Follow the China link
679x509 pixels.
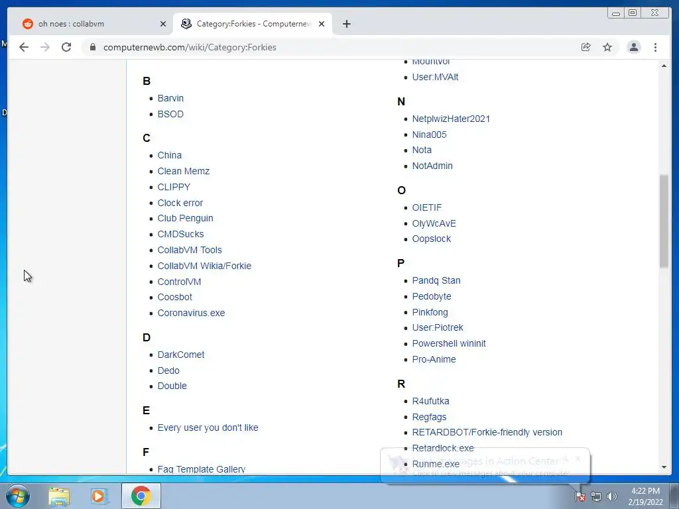(x=169, y=155)
